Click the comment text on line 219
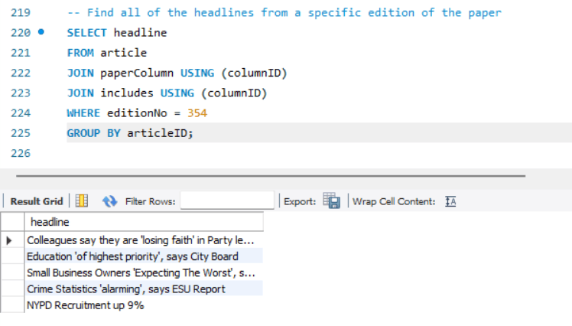 click(x=284, y=13)
